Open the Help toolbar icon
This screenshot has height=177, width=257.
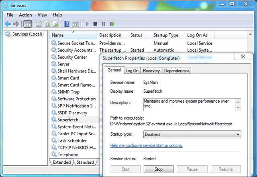pyautogui.click(x=67, y=24)
